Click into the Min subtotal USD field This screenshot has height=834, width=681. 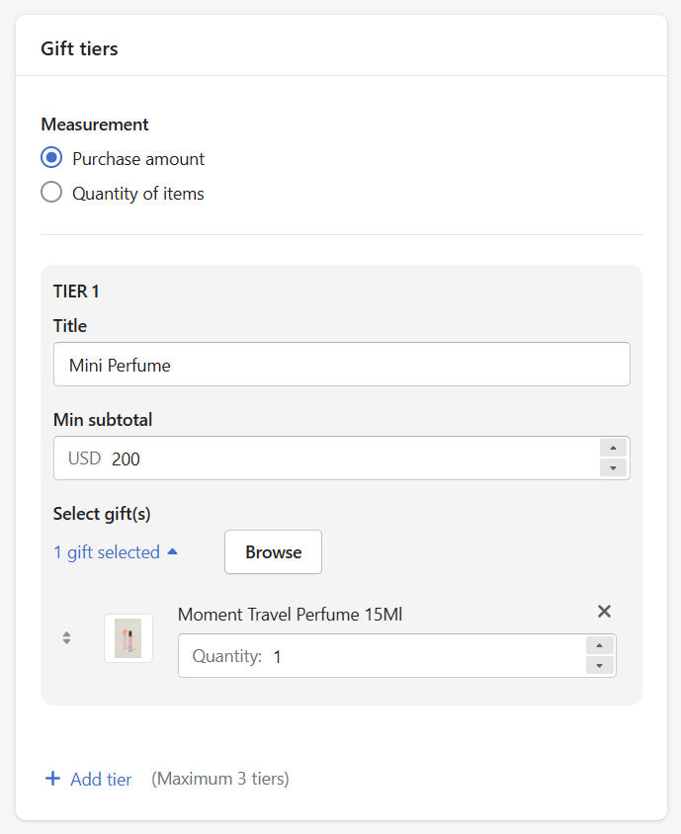(x=327, y=458)
